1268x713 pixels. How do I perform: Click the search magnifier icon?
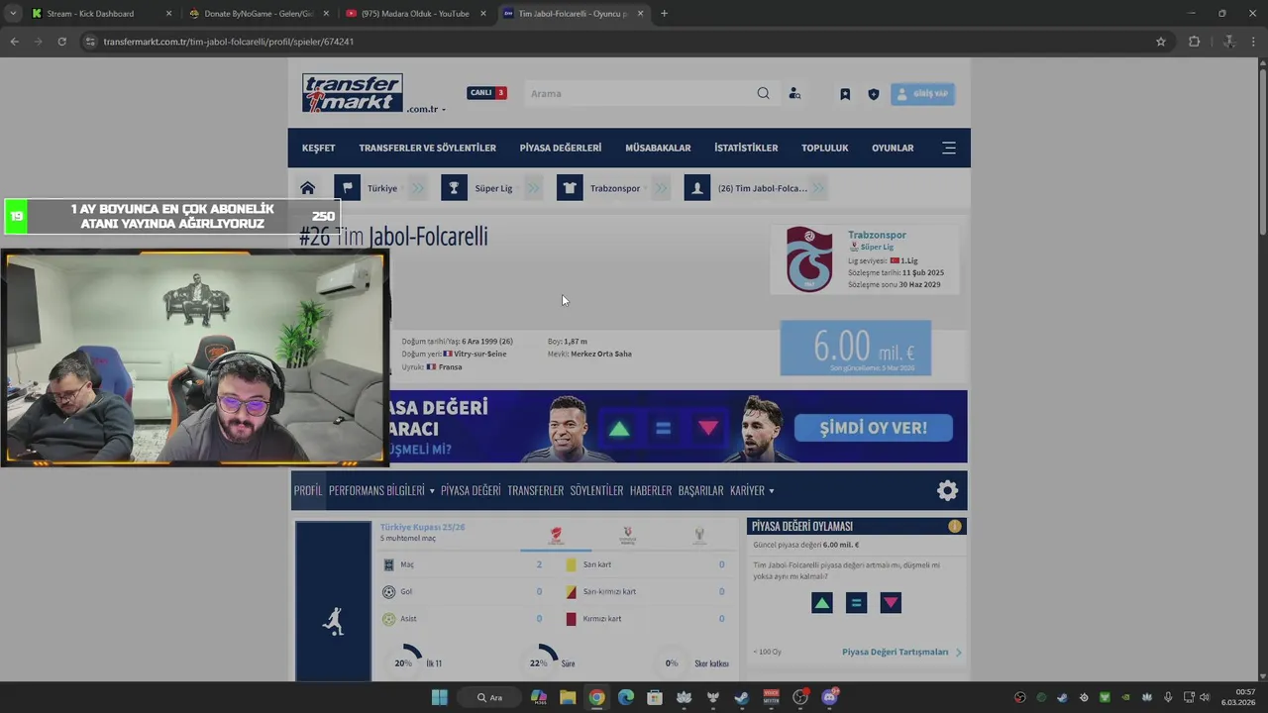coord(763,93)
